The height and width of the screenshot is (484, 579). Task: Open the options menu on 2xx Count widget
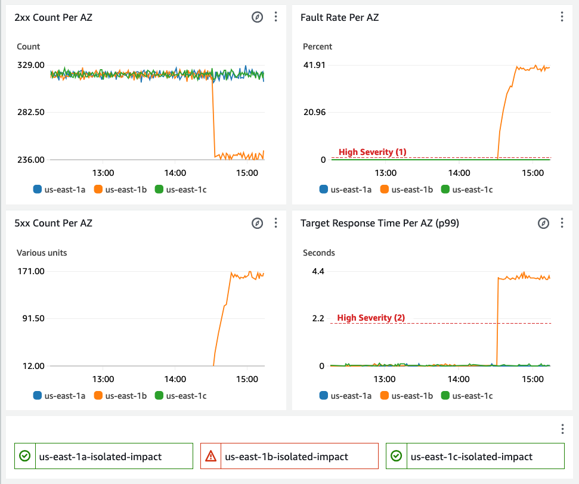(x=275, y=17)
